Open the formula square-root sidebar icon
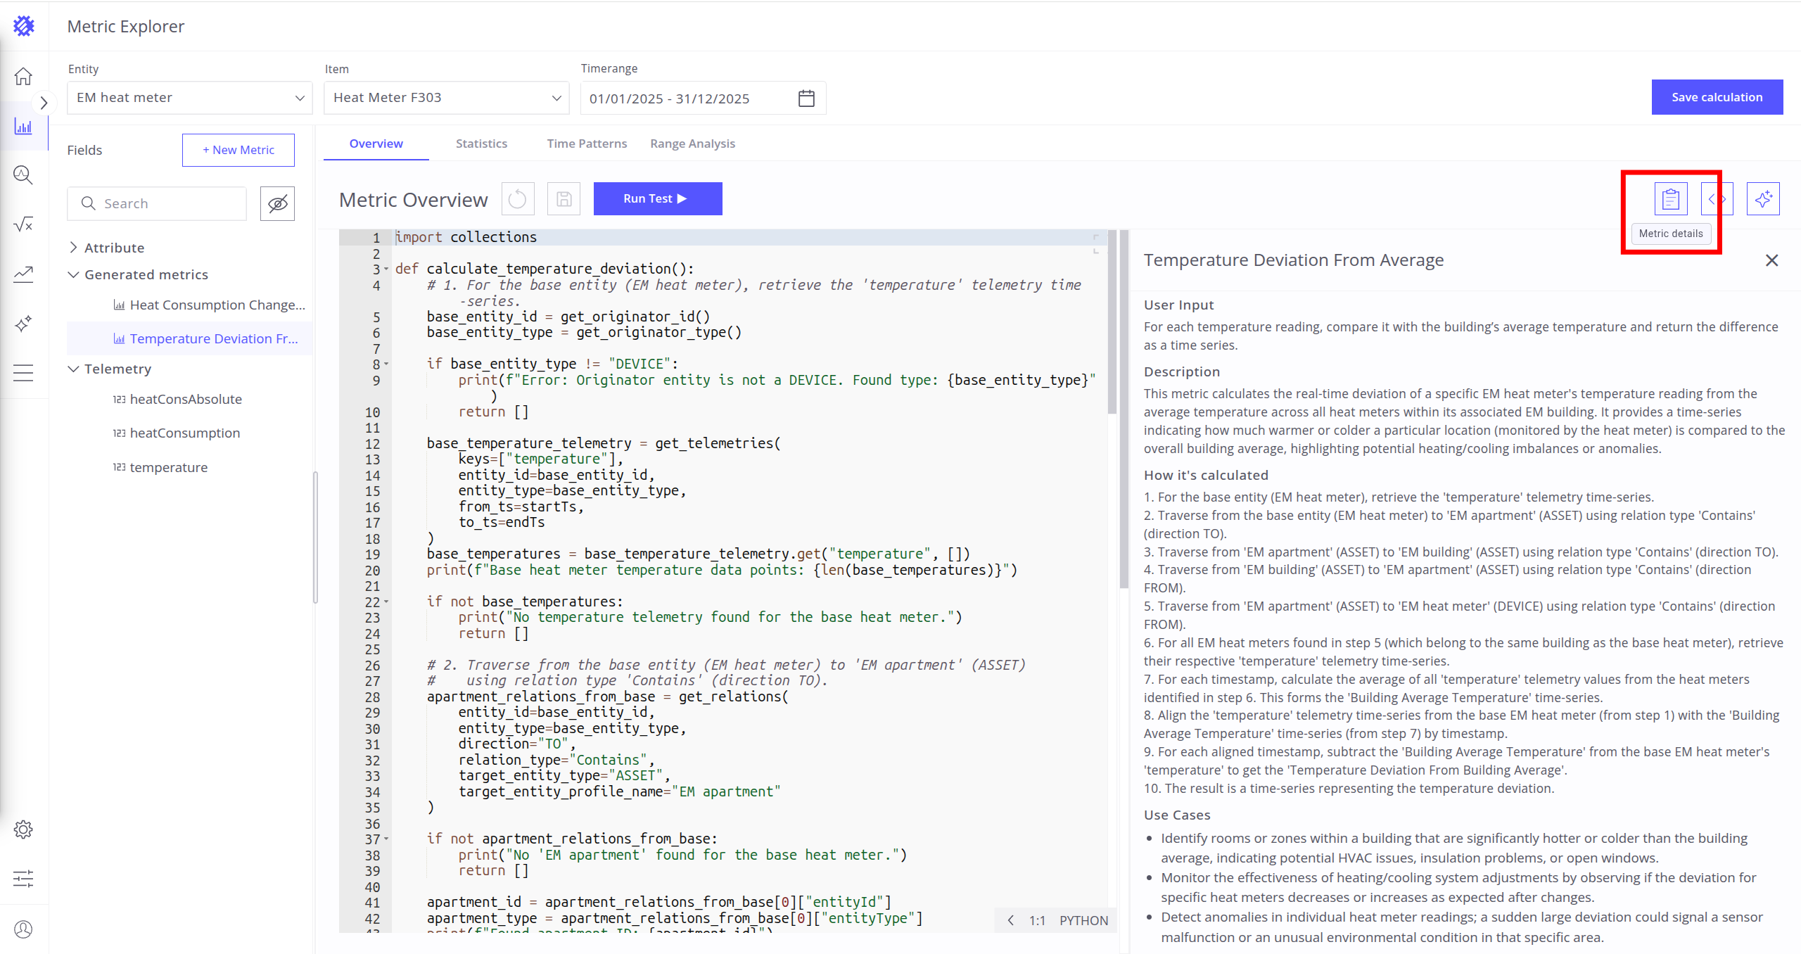 coord(23,224)
